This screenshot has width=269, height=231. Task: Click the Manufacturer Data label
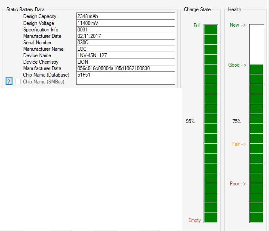point(42,68)
